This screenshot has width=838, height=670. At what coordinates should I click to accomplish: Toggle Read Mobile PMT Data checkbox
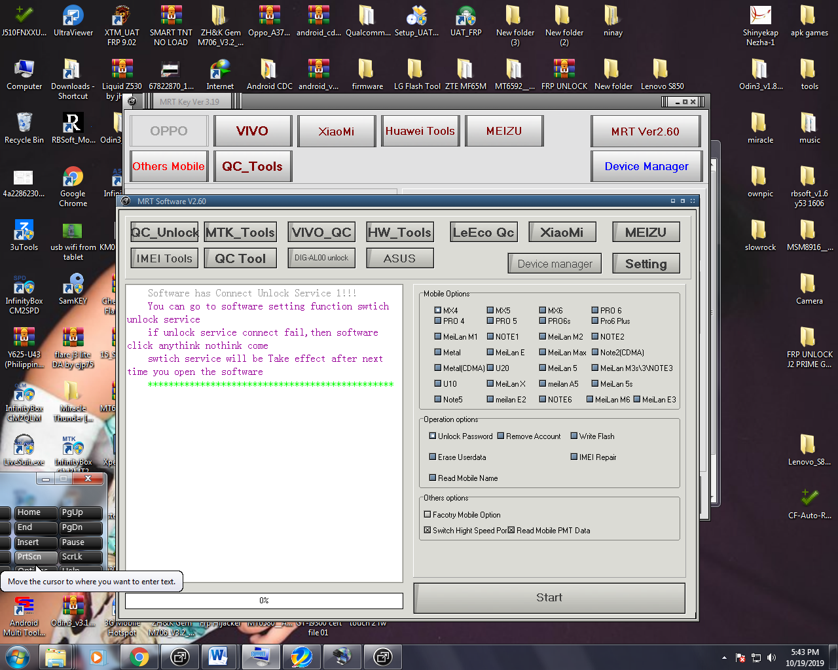pos(511,530)
